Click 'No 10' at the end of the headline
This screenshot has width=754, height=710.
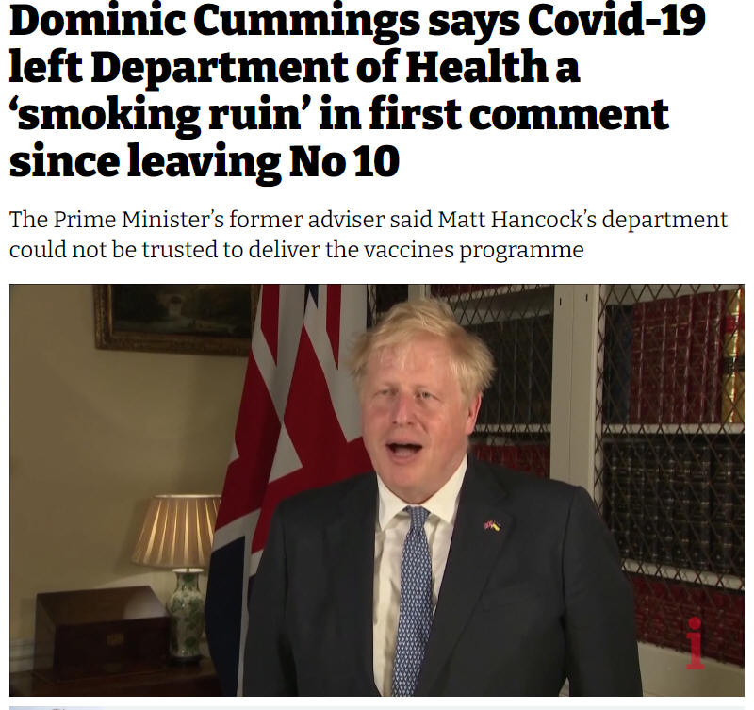pyautogui.click(x=344, y=160)
